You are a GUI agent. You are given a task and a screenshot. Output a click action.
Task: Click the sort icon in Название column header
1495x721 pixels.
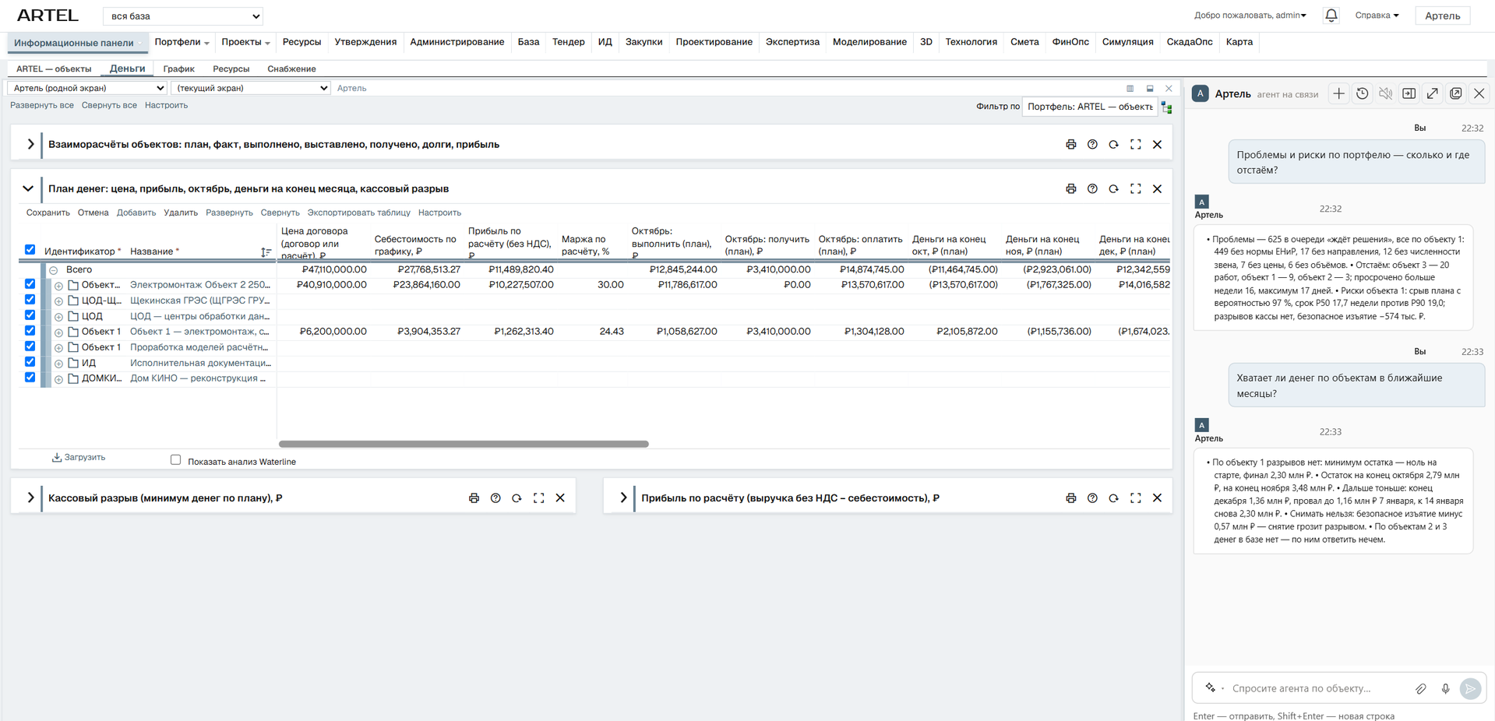pos(266,252)
